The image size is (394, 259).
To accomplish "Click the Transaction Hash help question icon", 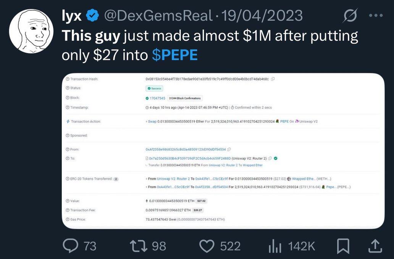I will tap(68, 79).
